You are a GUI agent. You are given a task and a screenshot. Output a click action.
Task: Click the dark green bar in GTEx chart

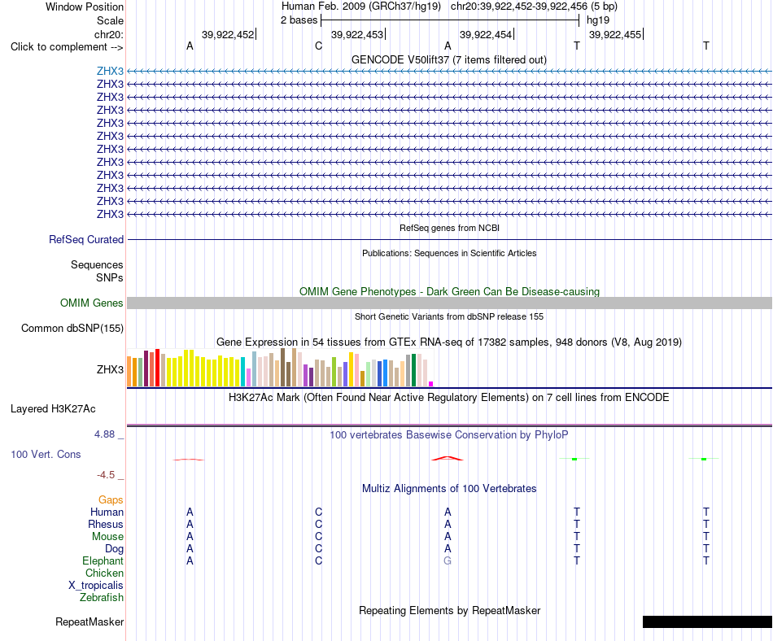click(413, 370)
